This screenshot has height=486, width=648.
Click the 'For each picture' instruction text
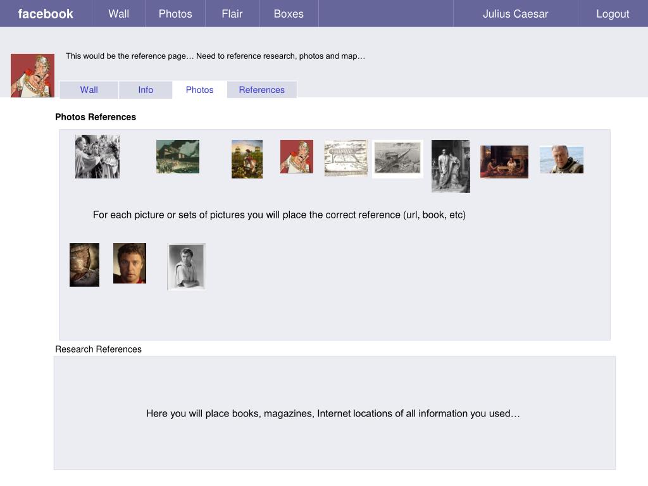point(279,215)
